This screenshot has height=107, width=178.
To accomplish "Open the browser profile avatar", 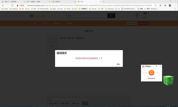I will pyautogui.click(x=170, y=6).
